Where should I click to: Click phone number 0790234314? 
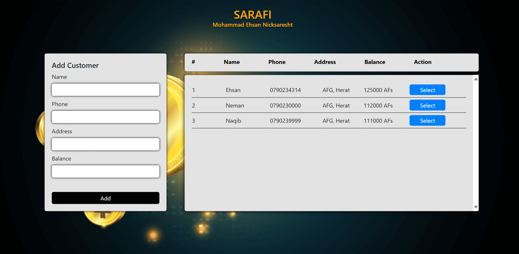coord(285,90)
